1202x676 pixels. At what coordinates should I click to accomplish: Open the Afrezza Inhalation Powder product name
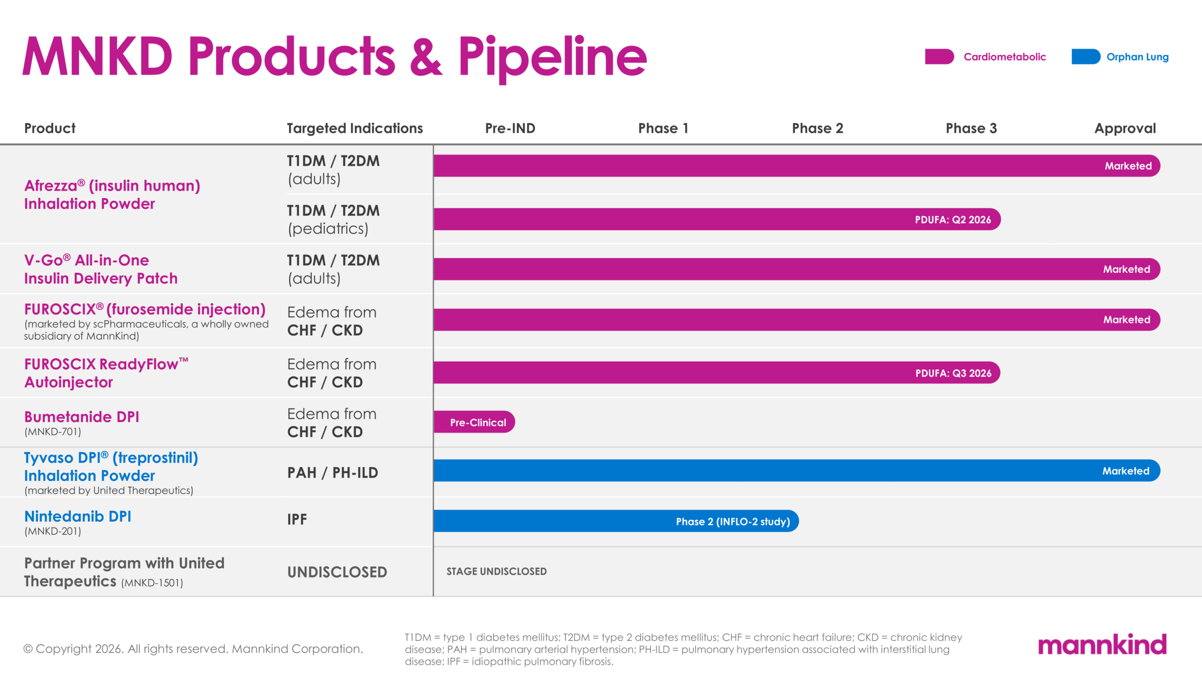pyautogui.click(x=112, y=194)
